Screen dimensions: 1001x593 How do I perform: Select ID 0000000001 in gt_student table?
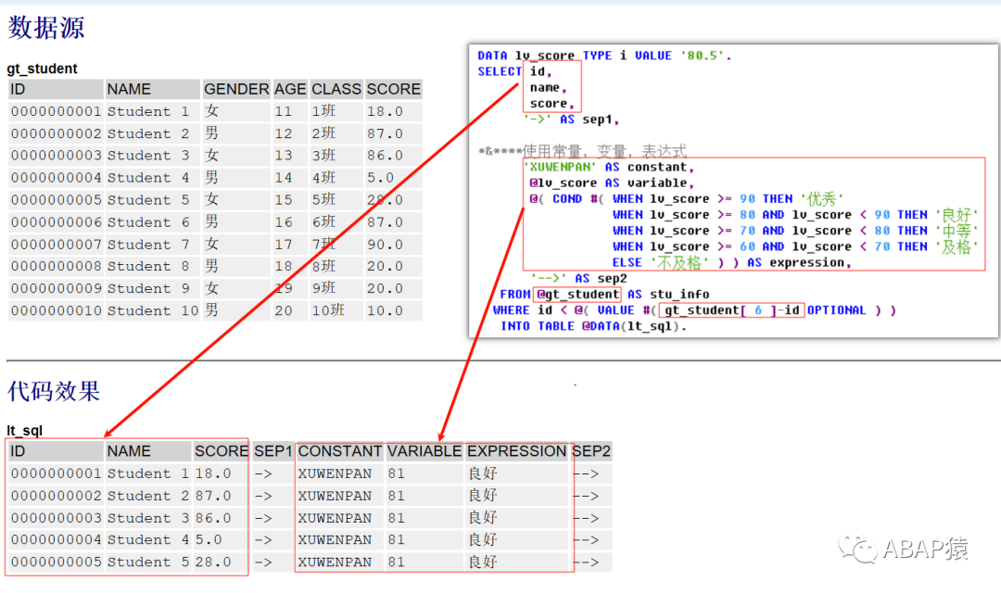(57, 112)
